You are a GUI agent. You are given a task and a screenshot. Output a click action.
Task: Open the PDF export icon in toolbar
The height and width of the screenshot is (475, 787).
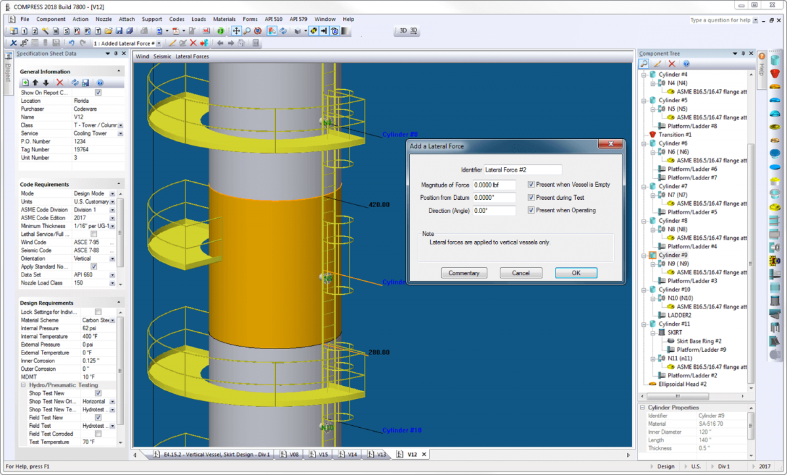click(176, 31)
